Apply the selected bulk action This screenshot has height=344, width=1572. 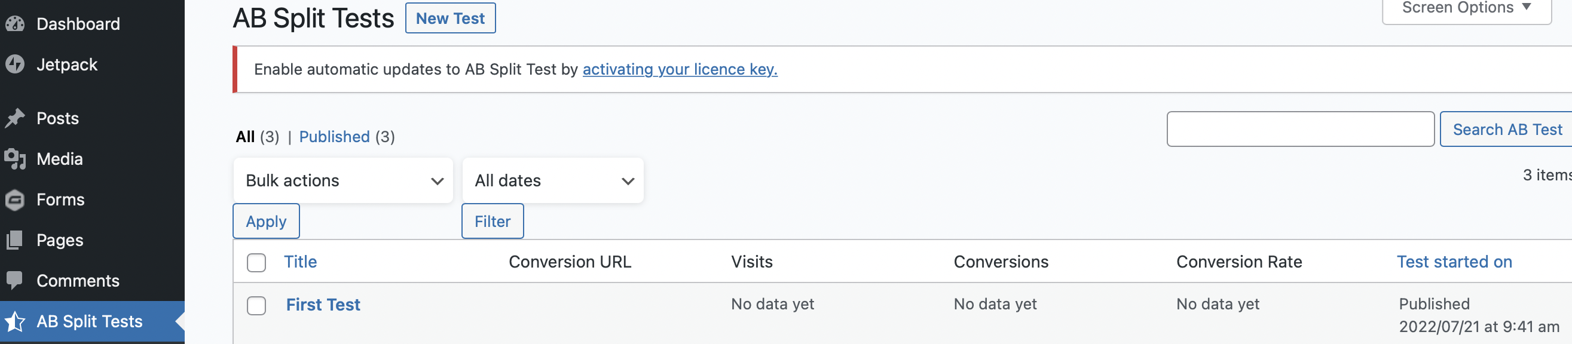(x=266, y=222)
